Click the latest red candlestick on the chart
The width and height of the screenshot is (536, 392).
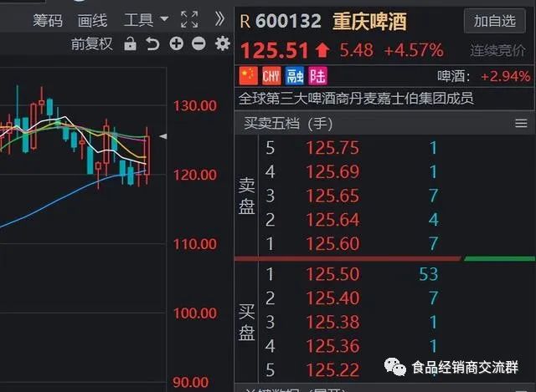147,155
